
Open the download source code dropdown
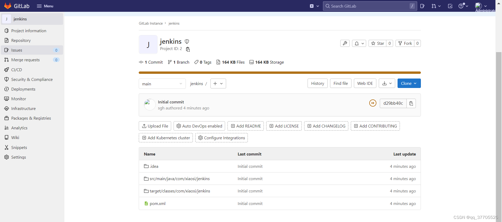[387, 83]
